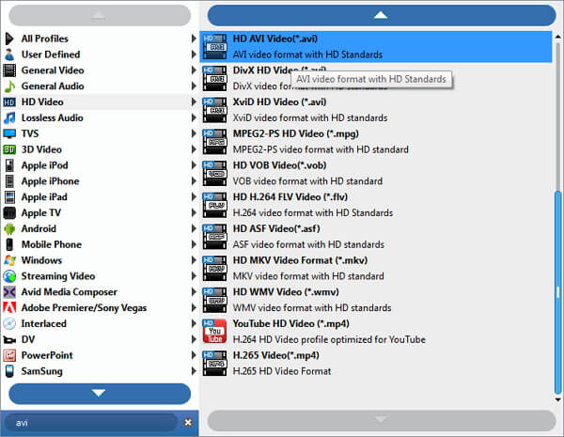Screen dimensions: 564x437
Task: Expand the General Video category arrow
Action: (195, 70)
